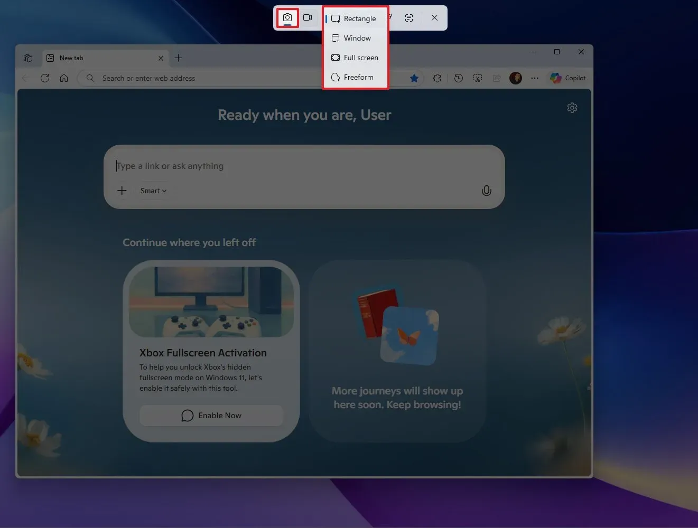Open the Smart dropdown
This screenshot has width=698, height=528.
tap(153, 191)
